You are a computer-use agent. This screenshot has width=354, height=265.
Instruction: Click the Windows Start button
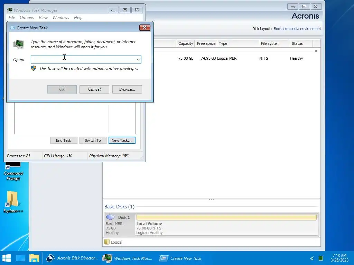(7, 258)
